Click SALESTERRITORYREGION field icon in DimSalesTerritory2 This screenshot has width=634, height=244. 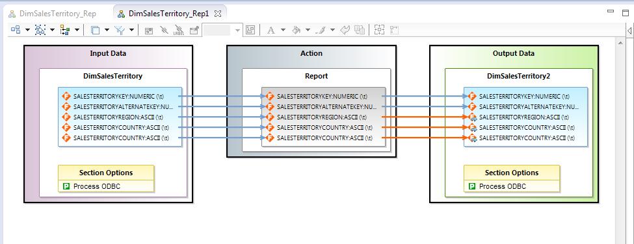(472, 117)
